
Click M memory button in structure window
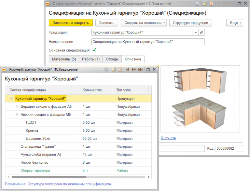pyautogui.click(x=128, y=70)
